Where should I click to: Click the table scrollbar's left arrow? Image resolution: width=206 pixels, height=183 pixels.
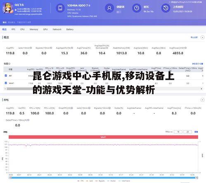click(x=5, y=89)
